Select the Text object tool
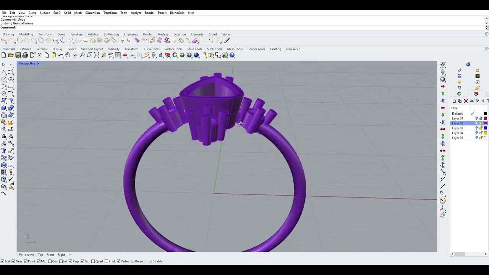 pos(4,151)
